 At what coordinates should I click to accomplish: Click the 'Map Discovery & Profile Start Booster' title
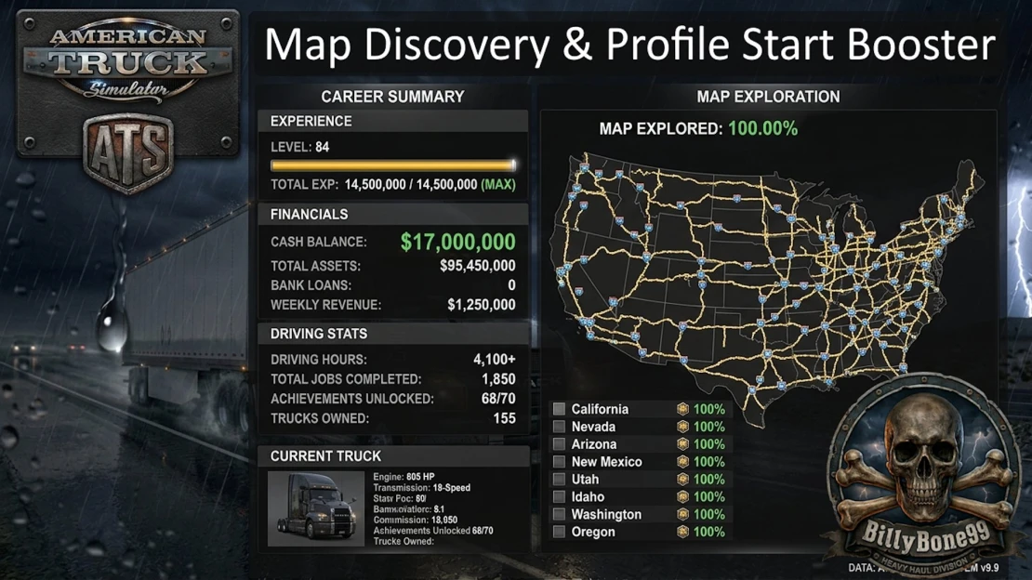(629, 45)
